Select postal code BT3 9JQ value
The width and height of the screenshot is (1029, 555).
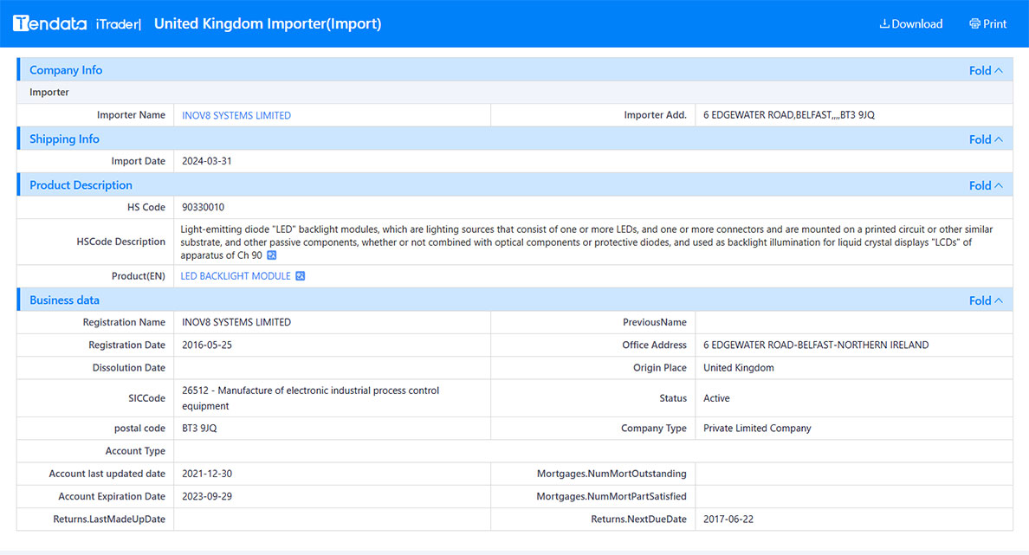pyautogui.click(x=199, y=429)
